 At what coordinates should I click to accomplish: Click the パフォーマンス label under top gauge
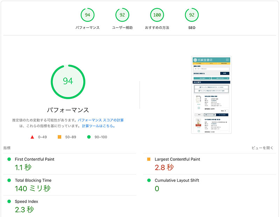pos(87,28)
